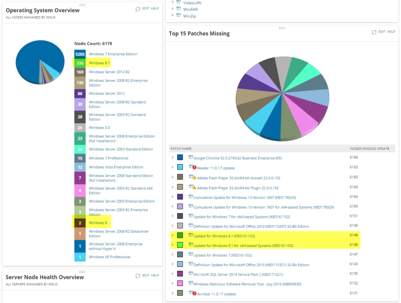The width and height of the screenshot is (401, 303).
Task: Click refresh icon on Top 15 Patches Missing
Action: (x=374, y=32)
